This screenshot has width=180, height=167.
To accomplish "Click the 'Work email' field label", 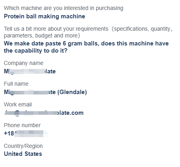I will click(18, 104).
